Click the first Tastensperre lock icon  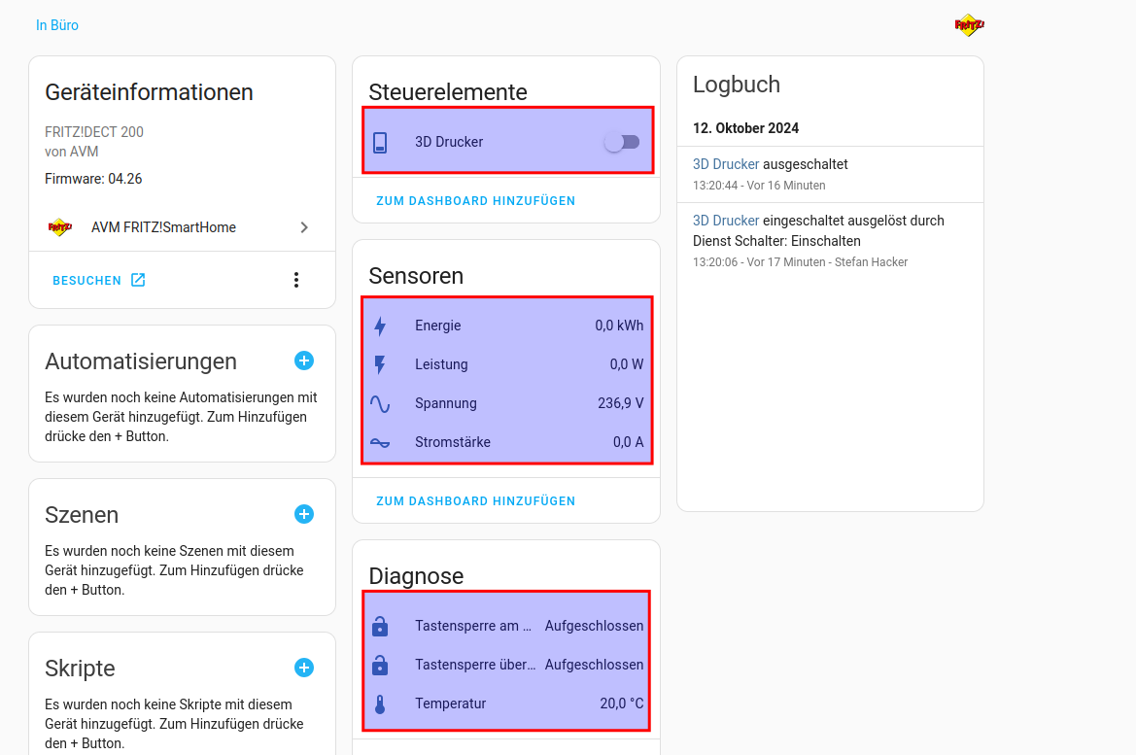click(380, 627)
